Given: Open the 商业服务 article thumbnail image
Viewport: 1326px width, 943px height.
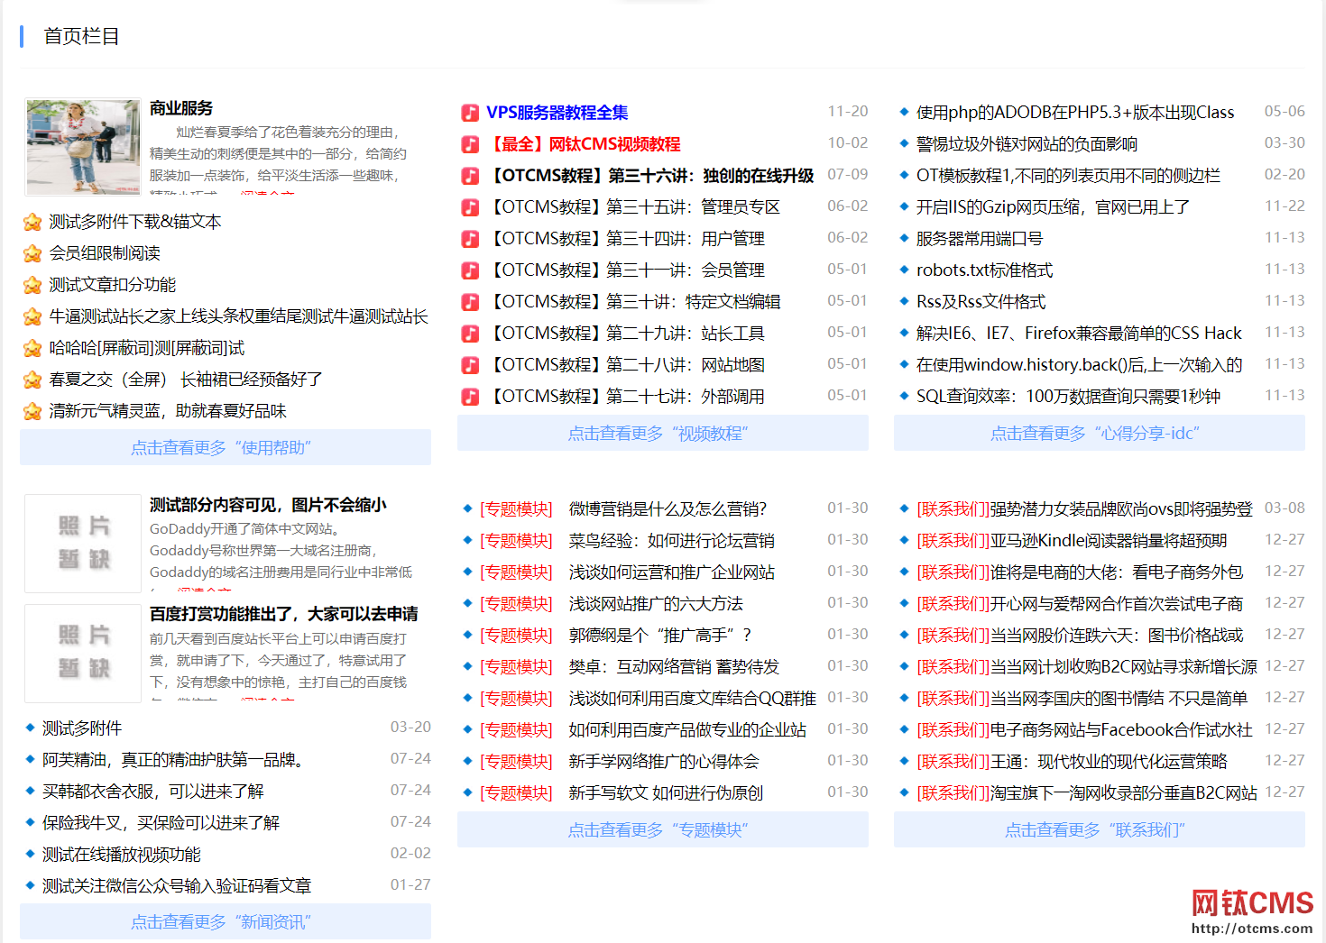Looking at the screenshot, I should pos(83,147).
